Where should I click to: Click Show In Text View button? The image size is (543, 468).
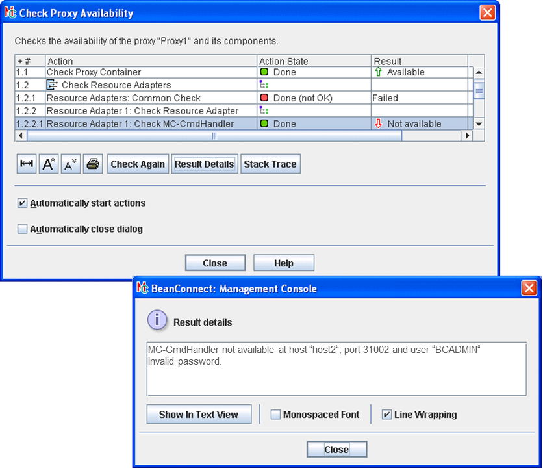(x=199, y=415)
